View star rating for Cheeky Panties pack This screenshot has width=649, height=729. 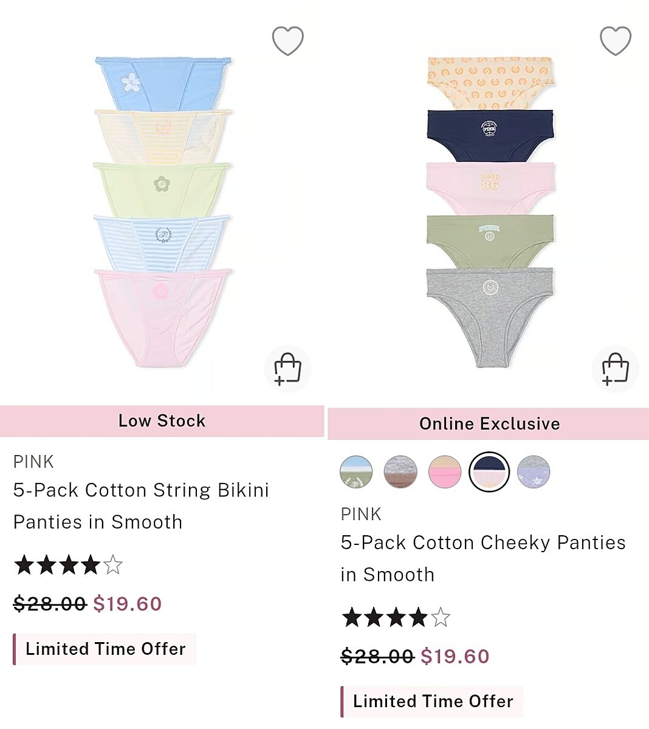(396, 618)
